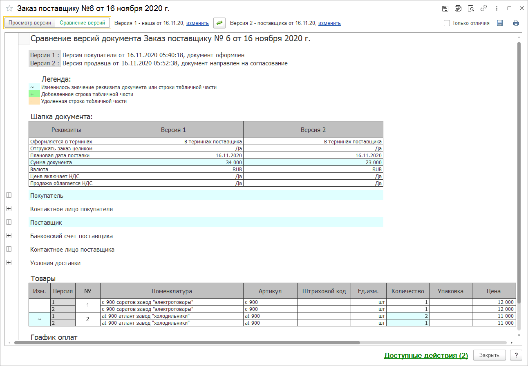The image size is (528, 366).
Task: Click the save icon in the title bar
Action: 445,9
